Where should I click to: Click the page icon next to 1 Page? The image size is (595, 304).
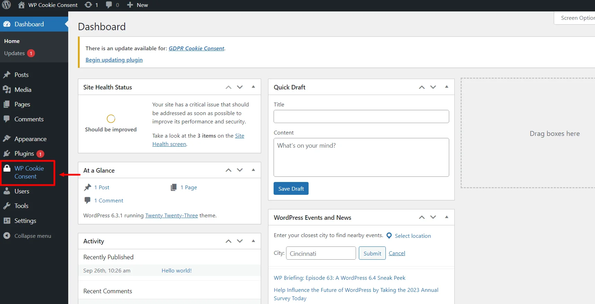174,187
